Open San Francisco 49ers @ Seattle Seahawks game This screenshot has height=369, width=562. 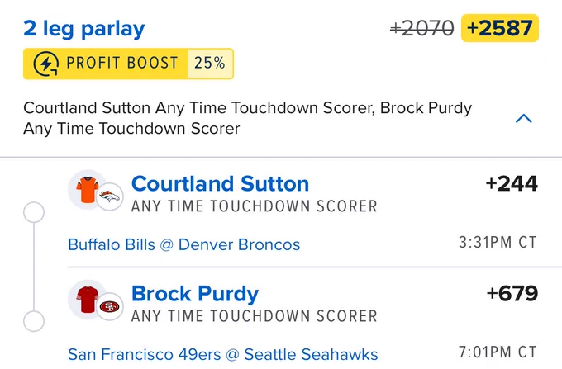click(222, 355)
